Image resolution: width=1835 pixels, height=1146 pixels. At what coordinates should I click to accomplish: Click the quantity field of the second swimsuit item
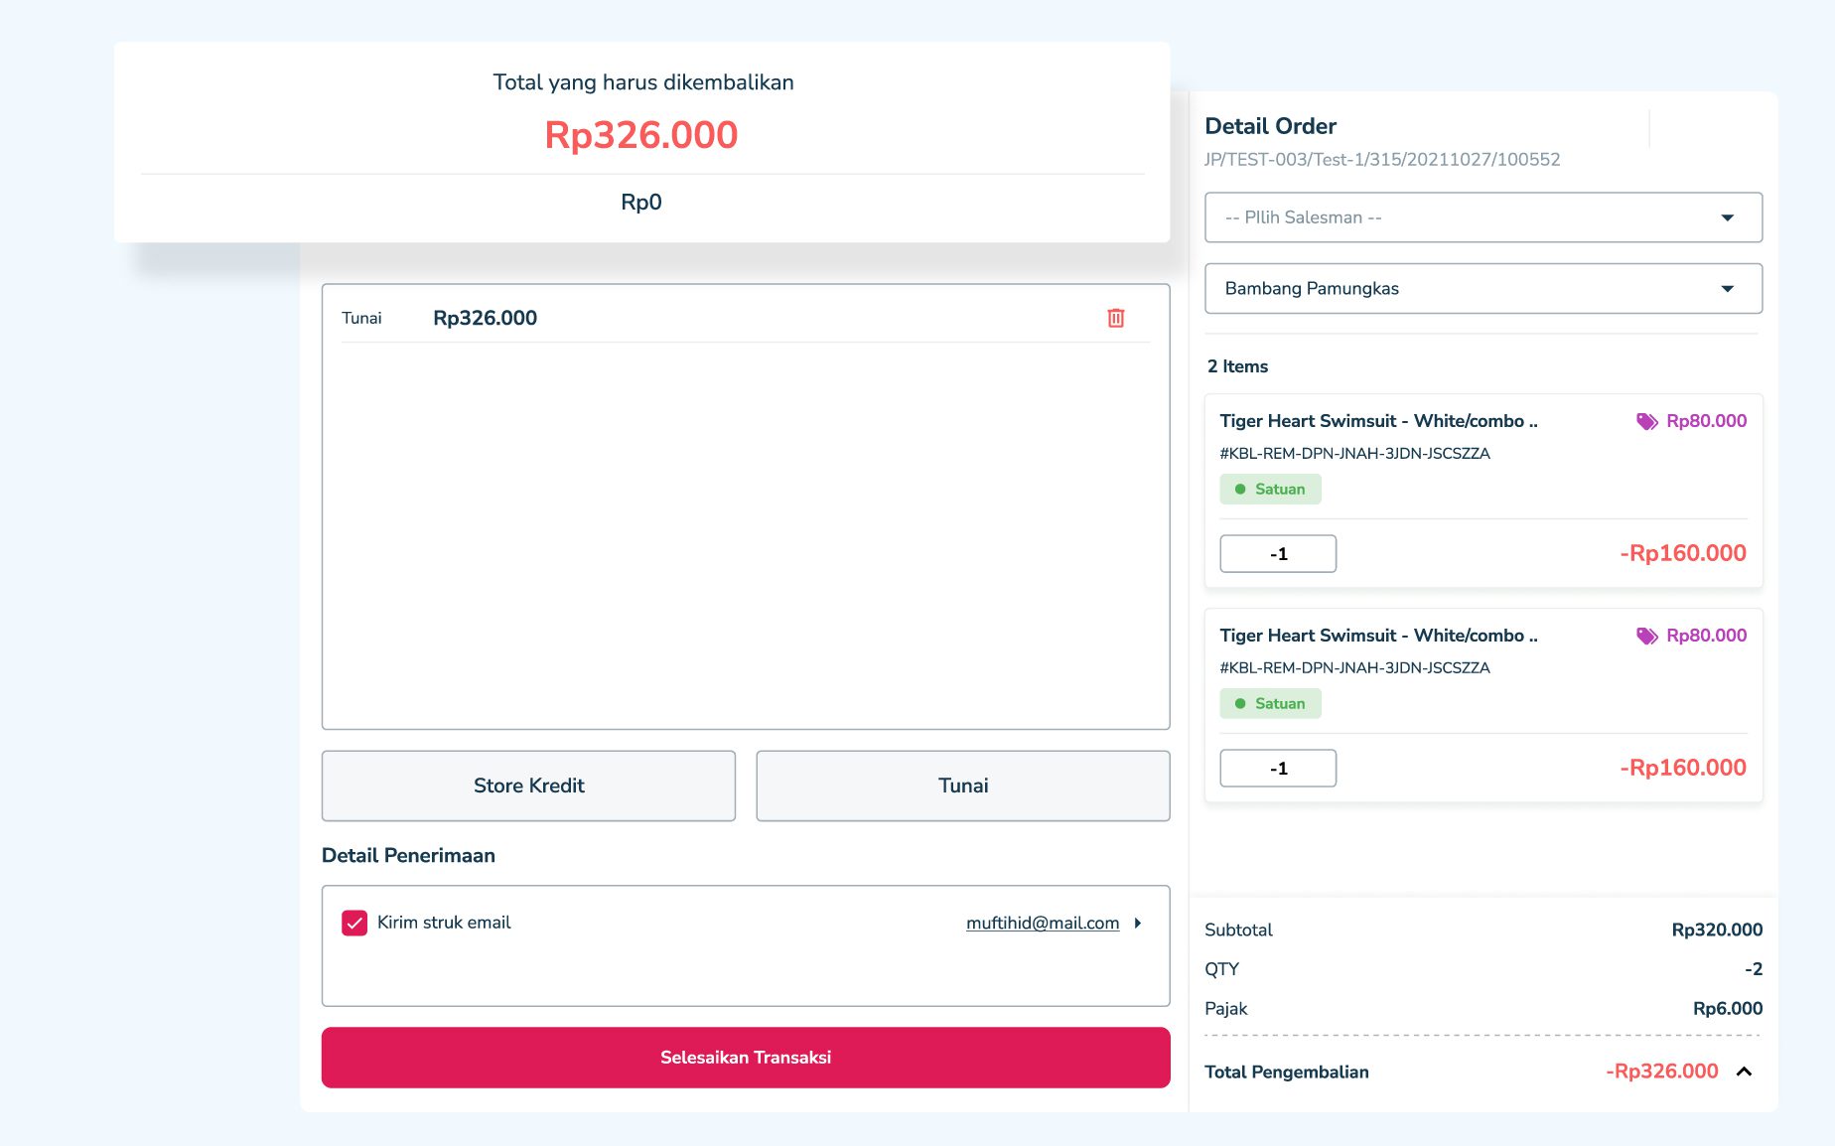coord(1278,768)
